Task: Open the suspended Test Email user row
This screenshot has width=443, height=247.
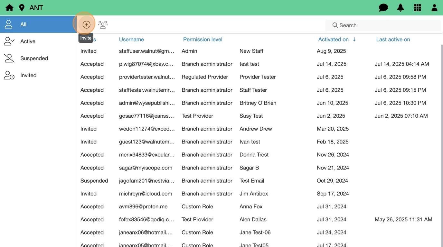Action: point(251,181)
